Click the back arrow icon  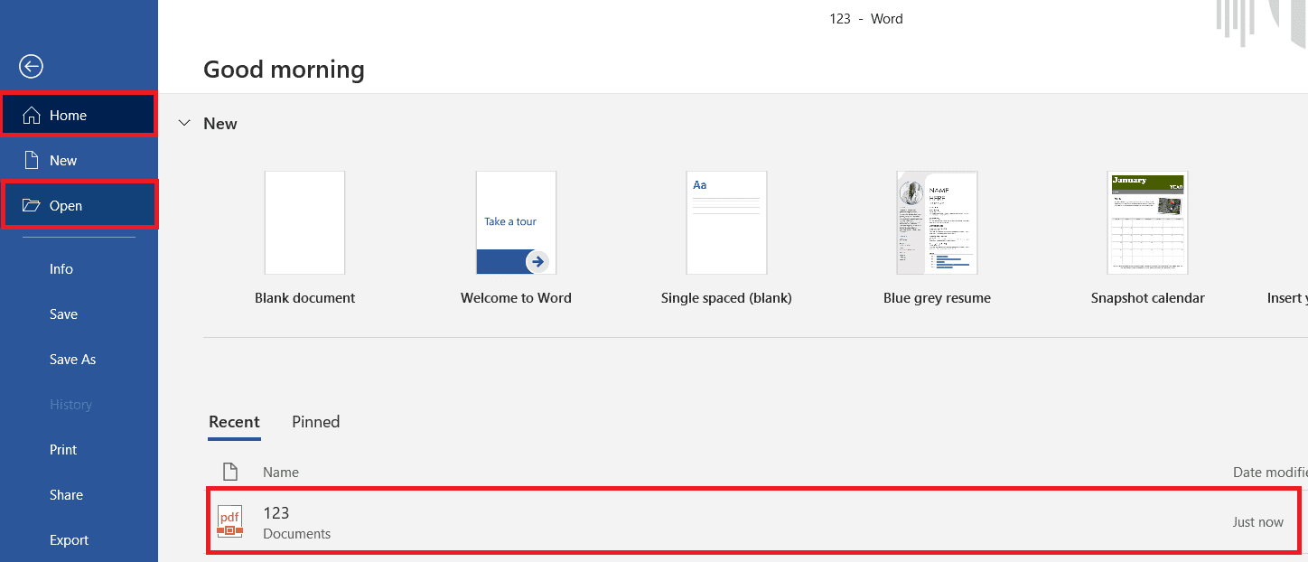point(32,66)
